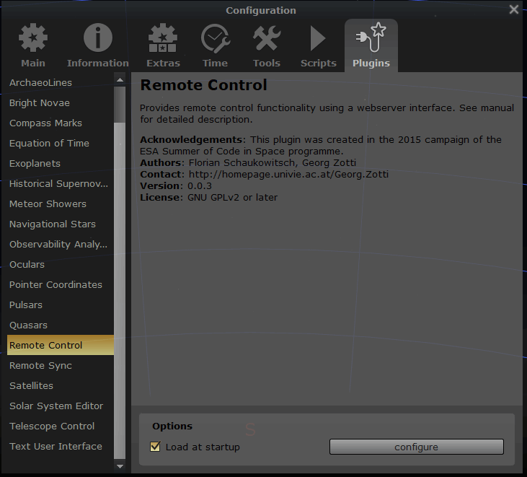The height and width of the screenshot is (477, 527).
Task: Select Pulsars plugin
Action: tap(61, 305)
